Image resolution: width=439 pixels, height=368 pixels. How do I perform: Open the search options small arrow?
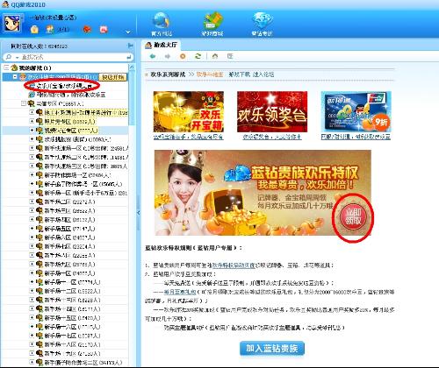click(17, 58)
